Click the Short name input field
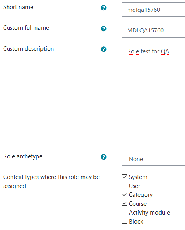The height and width of the screenshot is (230, 185). tap(153, 10)
